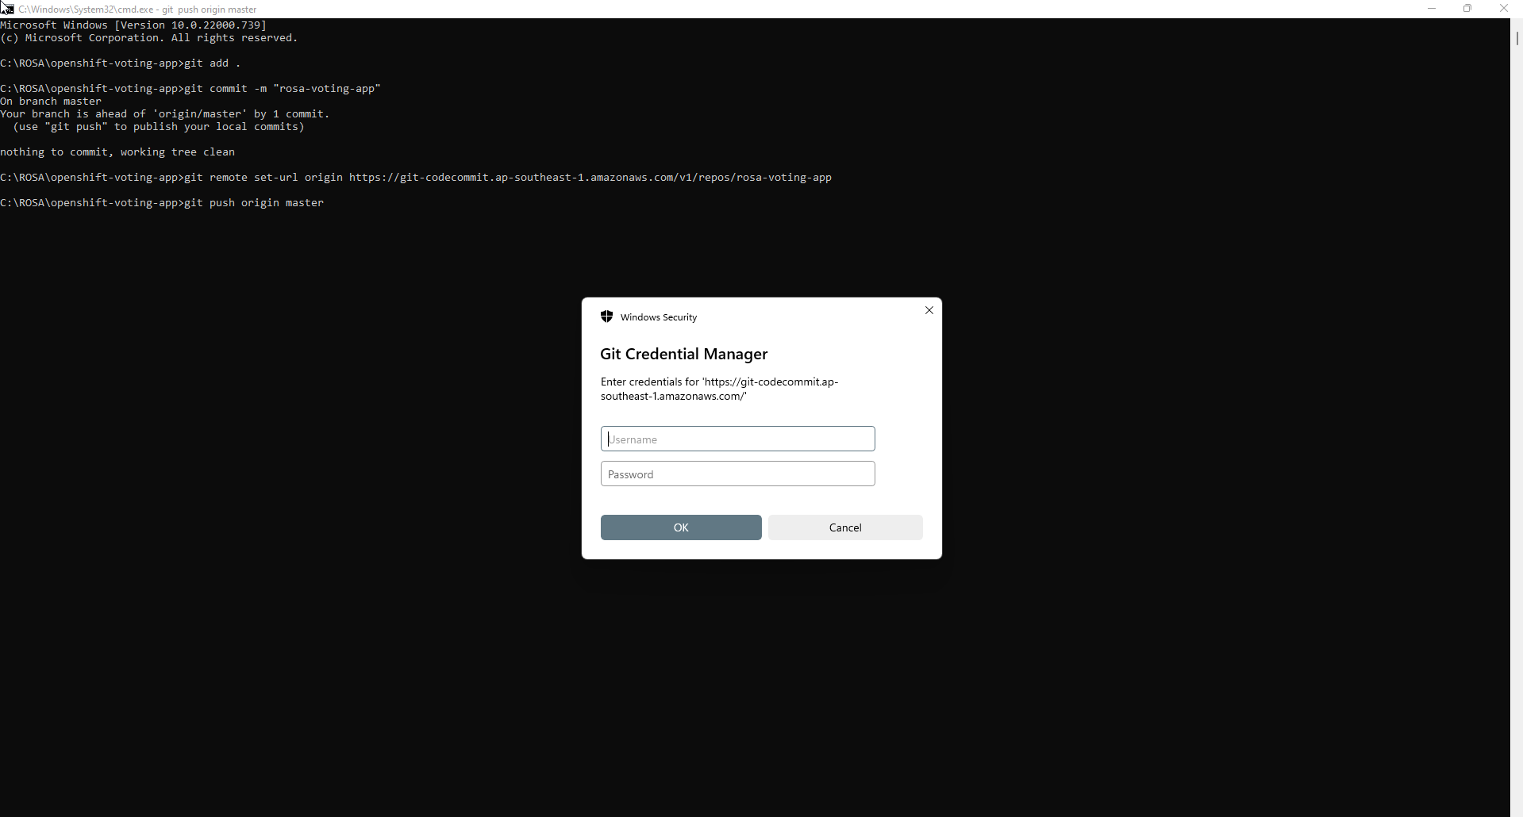Minimize the command prompt window
This screenshot has height=817, width=1523.
(x=1432, y=9)
